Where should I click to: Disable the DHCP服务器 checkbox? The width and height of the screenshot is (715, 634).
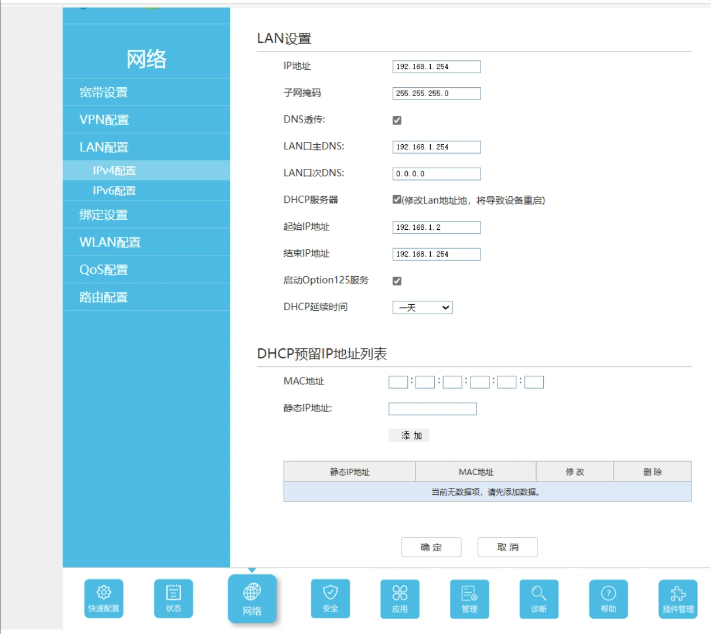397,200
